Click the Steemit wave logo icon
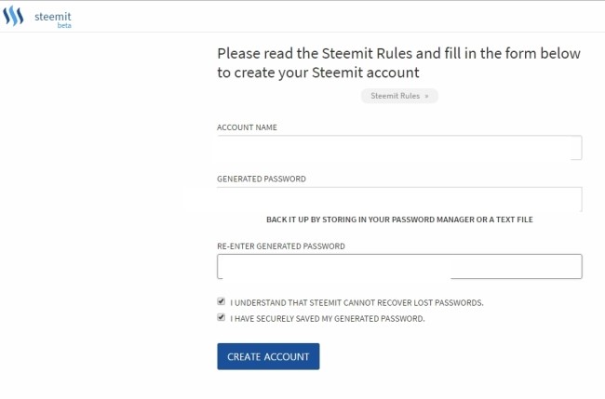The width and height of the screenshot is (605, 399). 13,17
